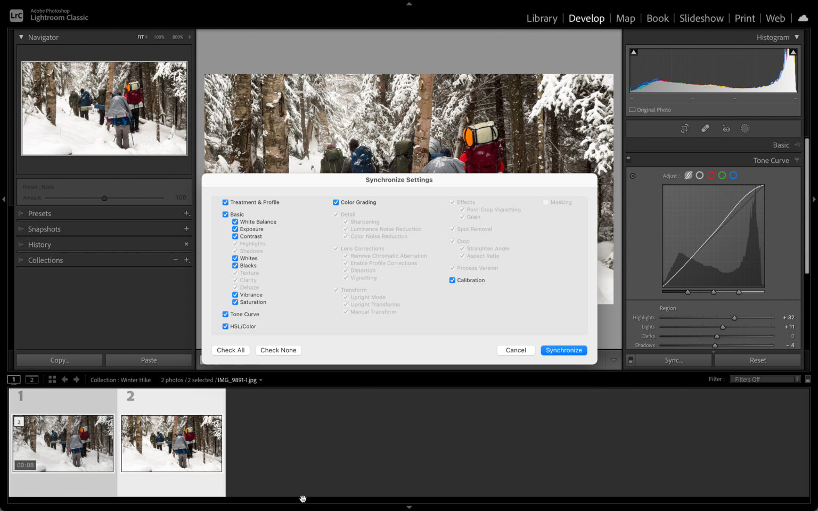Click the Synchronize button

(x=563, y=350)
